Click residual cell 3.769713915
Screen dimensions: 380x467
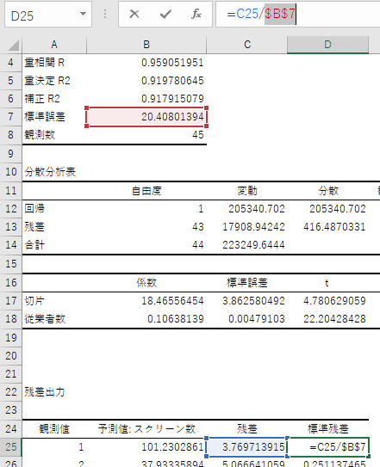[246, 446]
